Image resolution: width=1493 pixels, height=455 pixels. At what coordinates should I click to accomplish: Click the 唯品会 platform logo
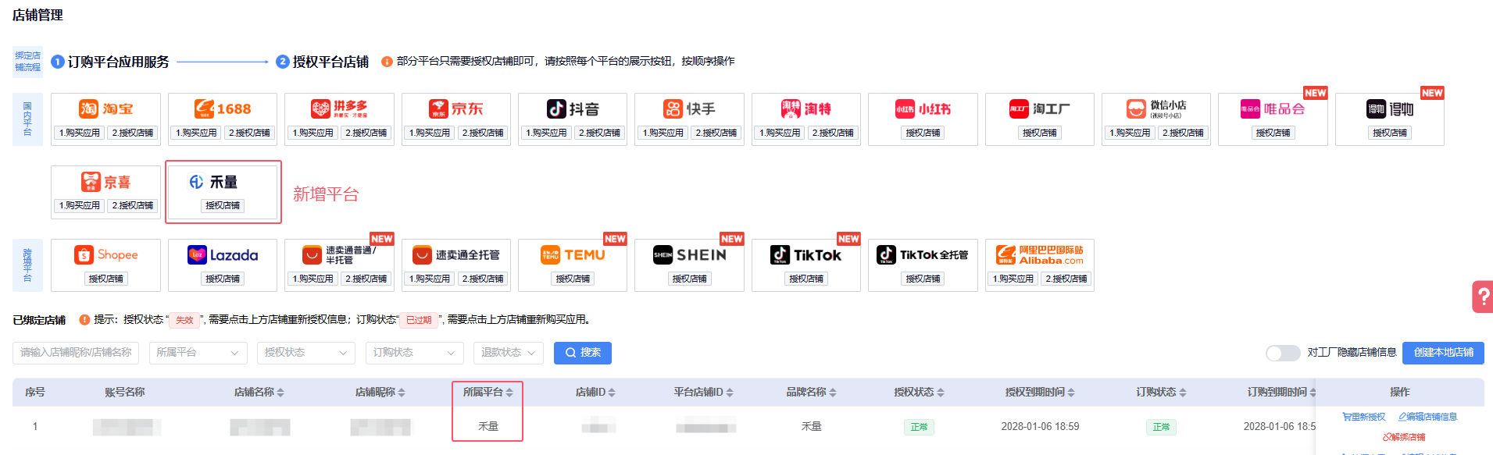1273,109
